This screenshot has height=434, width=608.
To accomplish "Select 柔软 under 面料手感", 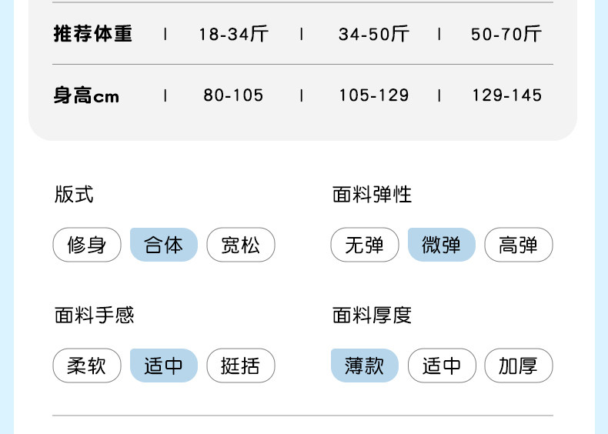I will 87,366.
